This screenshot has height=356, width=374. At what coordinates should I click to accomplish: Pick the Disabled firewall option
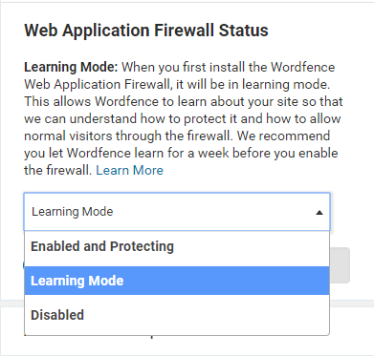[x=177, y=315]
